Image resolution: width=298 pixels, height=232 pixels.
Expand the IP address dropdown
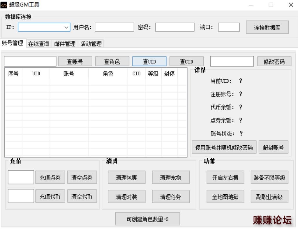coord(66,27)
